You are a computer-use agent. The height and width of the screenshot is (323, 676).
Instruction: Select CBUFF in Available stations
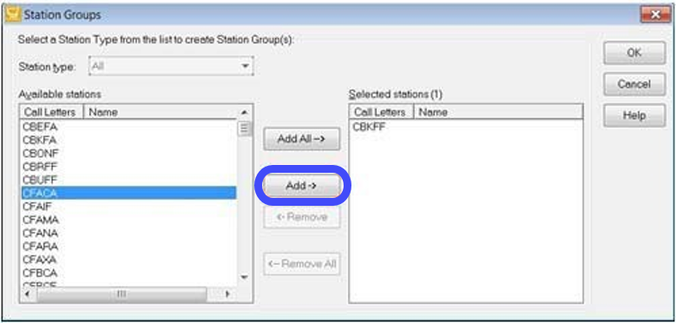click(128, 180)
